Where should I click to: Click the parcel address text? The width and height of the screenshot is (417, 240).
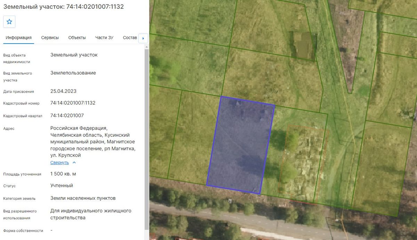[93, 142]
